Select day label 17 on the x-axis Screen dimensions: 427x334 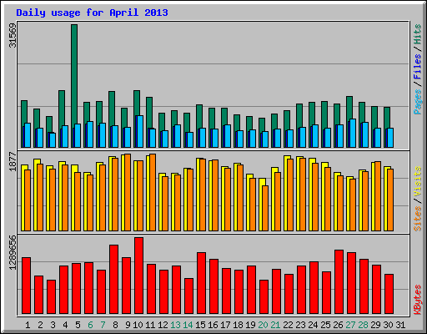coord(225,325)
